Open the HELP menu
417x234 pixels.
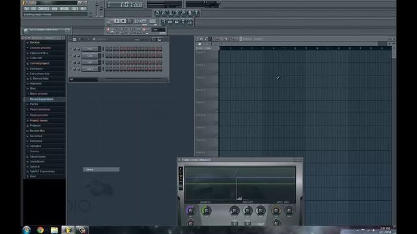83,8
